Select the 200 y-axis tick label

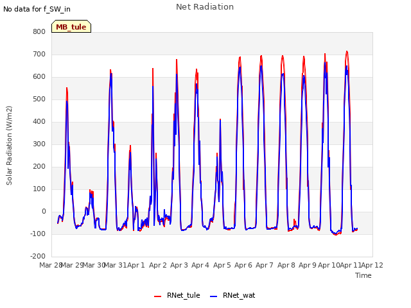[39, 167]
